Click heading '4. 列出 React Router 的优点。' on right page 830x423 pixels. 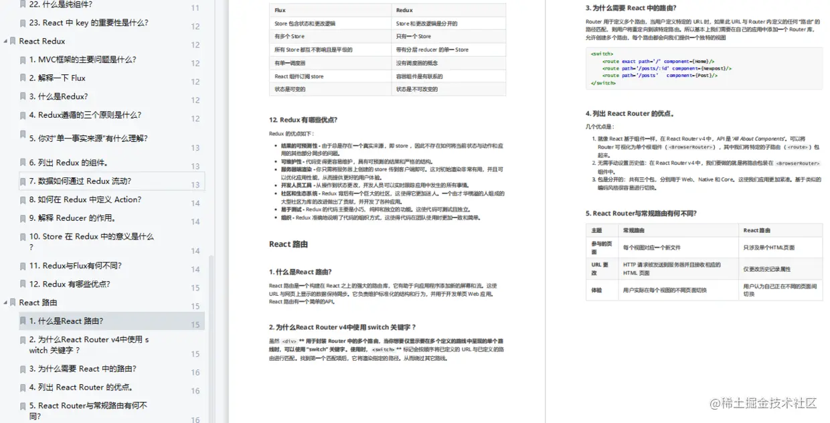[629, 114]
